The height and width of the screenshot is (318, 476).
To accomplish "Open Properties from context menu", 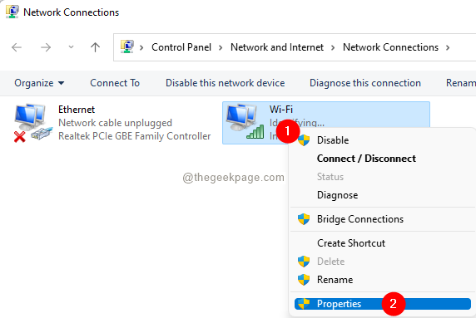I will pyautogui.click(x=383, y=304).
